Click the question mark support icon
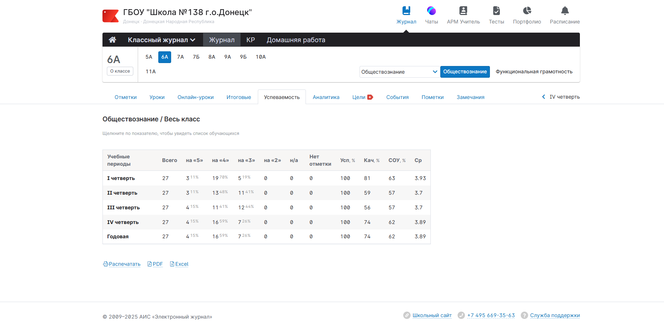664x327 pixels. pyautogui.click(x=524, y=315)
